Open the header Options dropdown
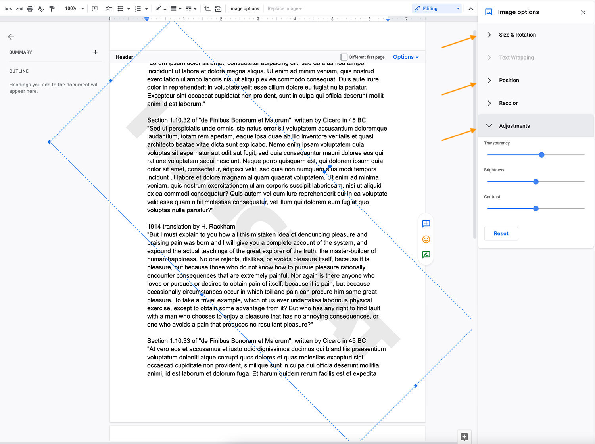595x444 pixels. click(406, 57)
